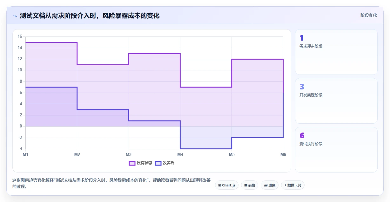
Task: Click the M4 x-axis label
Action: point(180,154)
